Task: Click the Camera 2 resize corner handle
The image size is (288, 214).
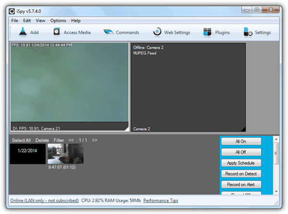Action: pyautogui.click(x=243, y=129)
